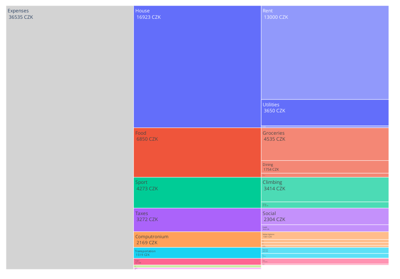Click the Subscriptions 1061 CZK segment

point(325,235)
